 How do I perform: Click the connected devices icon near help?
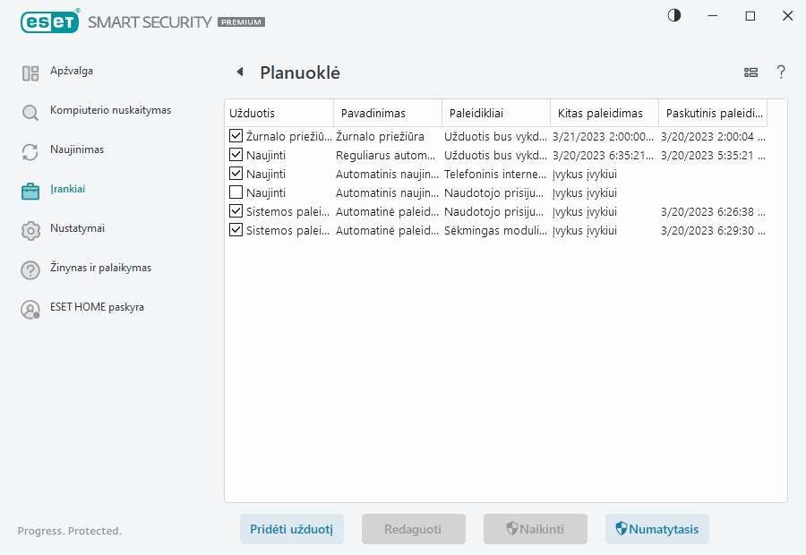tap(750, 73)
